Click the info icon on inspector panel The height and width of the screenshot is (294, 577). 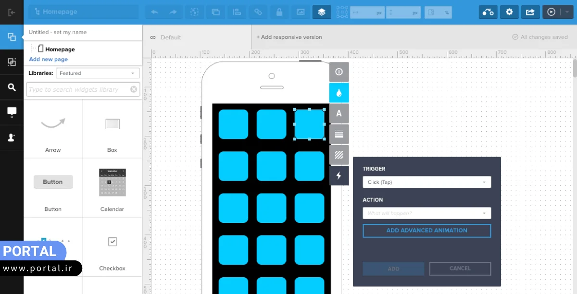click(339, 72)
